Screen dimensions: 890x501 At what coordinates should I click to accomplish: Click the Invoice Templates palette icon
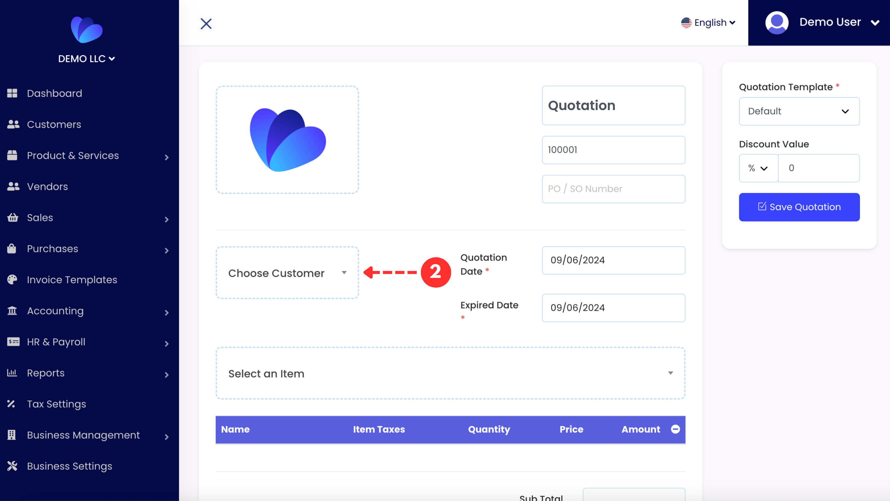click(12, 279)
